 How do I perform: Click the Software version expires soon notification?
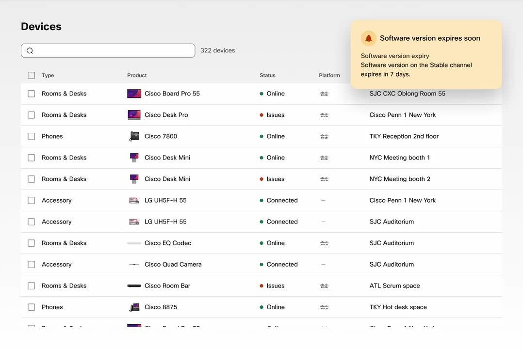pyautogui.click(x=426, y=55)
